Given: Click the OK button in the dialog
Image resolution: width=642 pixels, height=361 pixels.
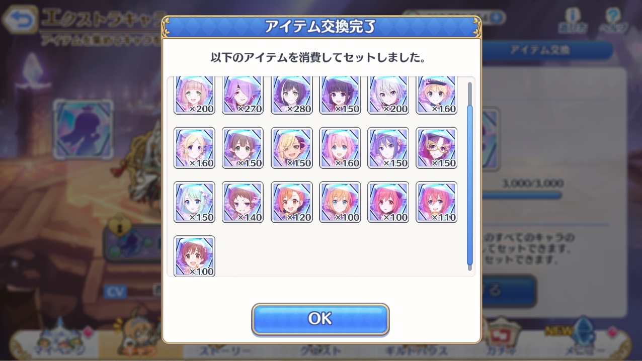Looking at the screenshot, I should (320, 319).
